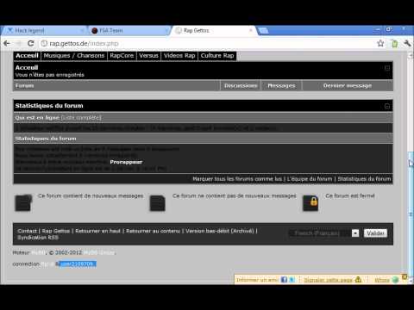Open the Videos Rap menu item
The image size is (414, 310).
(x=179, y=56)
